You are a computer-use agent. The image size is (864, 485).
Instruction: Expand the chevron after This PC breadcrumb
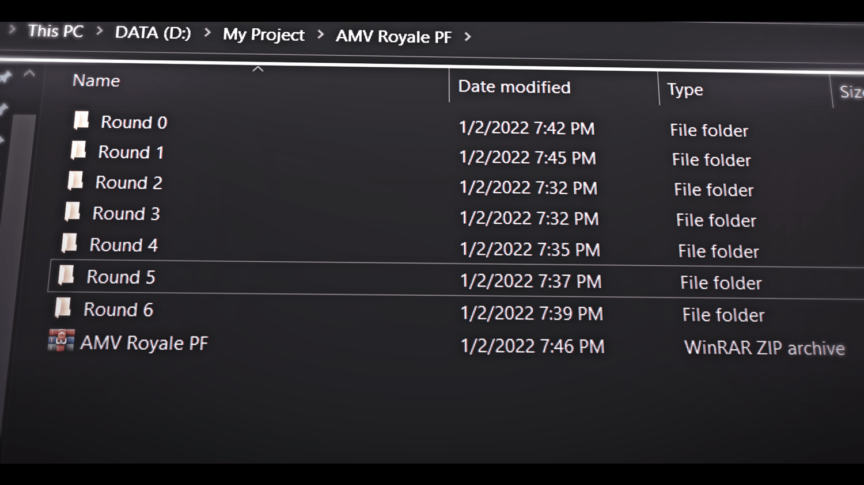coord(100,31)
